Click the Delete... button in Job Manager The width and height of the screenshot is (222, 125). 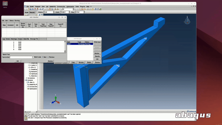pyautogui.click(x=89, y=62)
